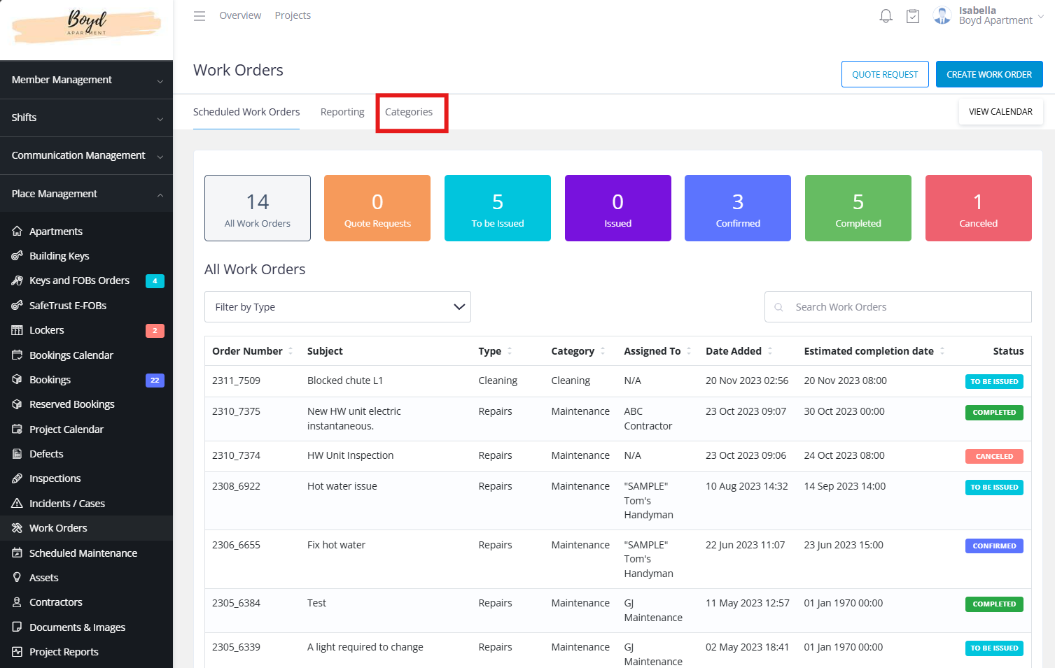1055x668 pixels.
Task: Open Lockers in the sidebar
Action: point(46,330)
